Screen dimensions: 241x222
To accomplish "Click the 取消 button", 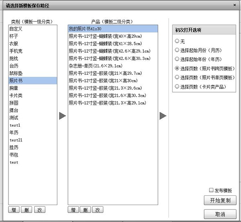I will pyautogui.click(x=220, y=214).
